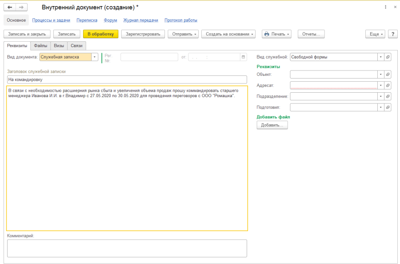Click the yellow В обработку button

point(100,34)
